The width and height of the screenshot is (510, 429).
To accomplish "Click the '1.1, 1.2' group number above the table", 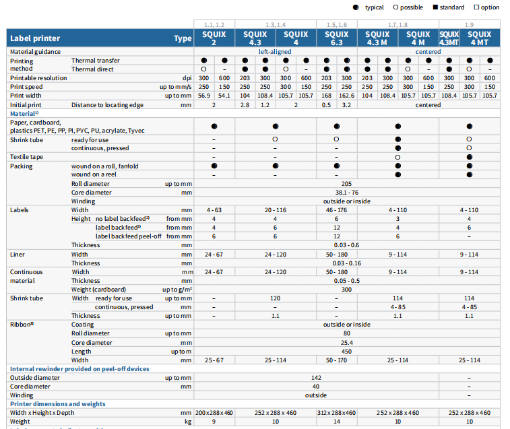I will pyautogui.click(x=214, y=25).
